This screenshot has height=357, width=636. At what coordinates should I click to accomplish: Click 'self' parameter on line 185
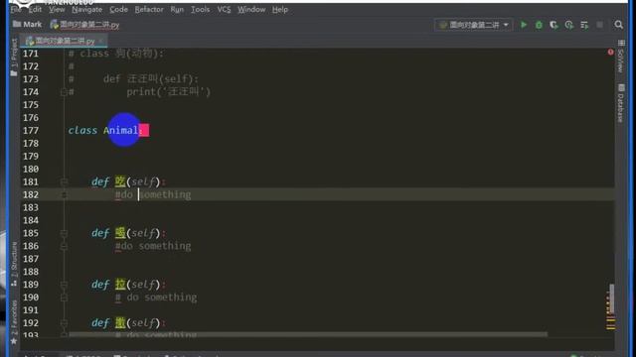(143, 233)
